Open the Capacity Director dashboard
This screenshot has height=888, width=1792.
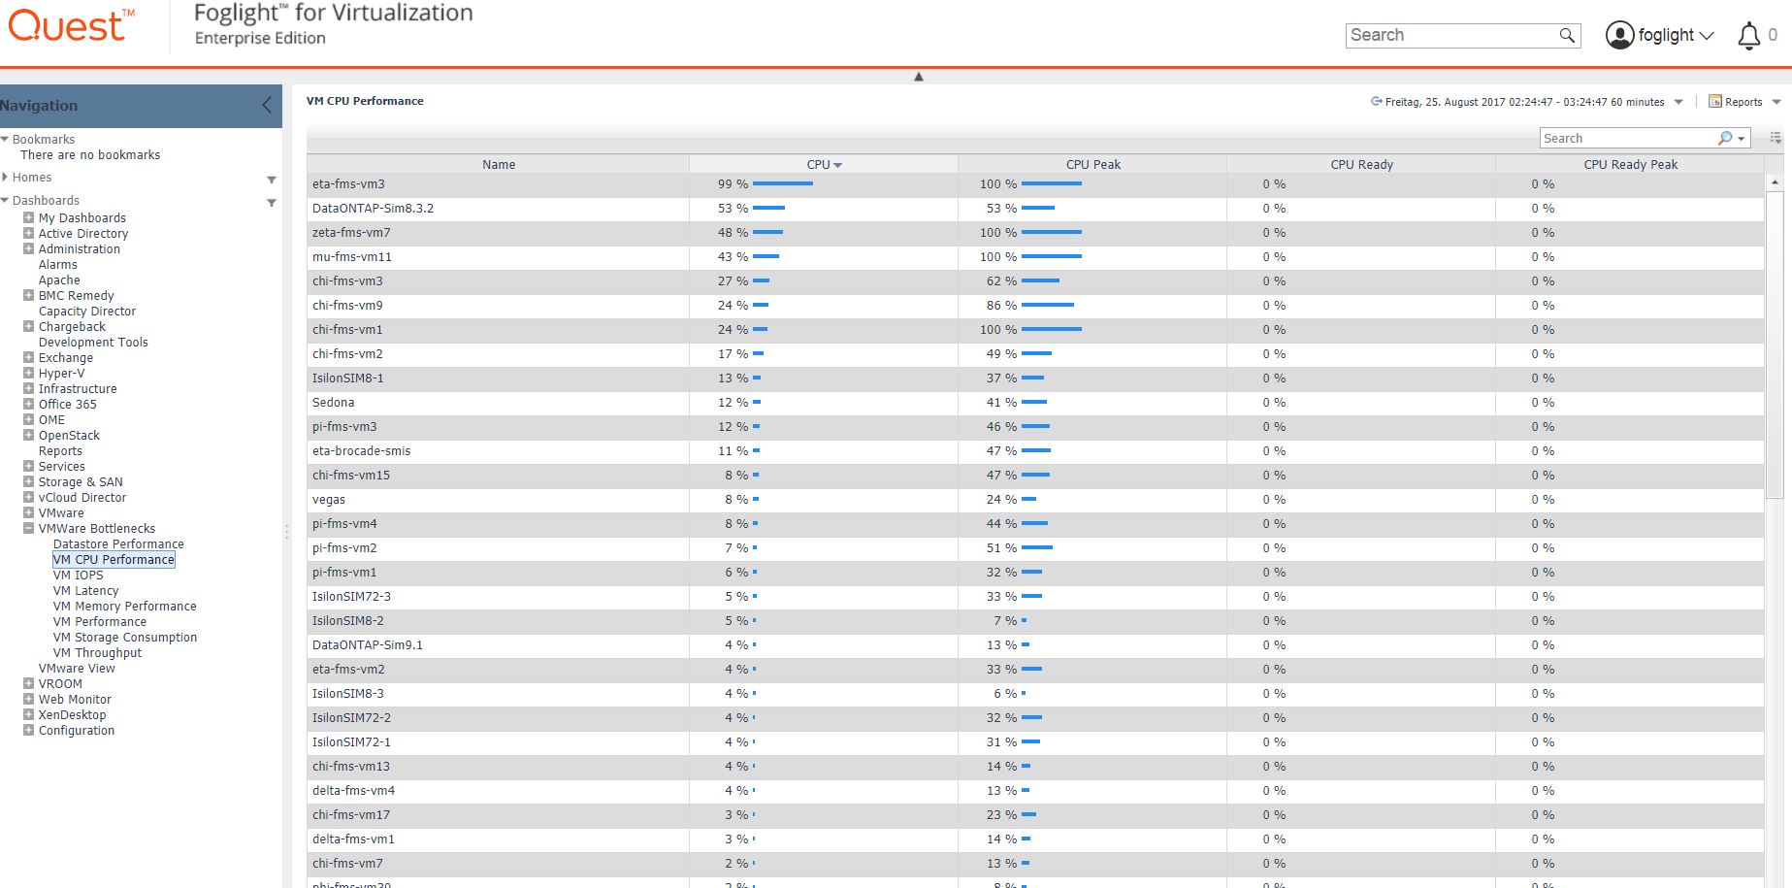(87, 312)
